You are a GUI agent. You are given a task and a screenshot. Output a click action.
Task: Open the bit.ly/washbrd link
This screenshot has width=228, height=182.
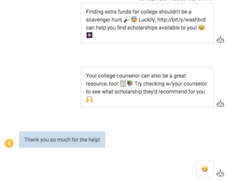[181, 20]
